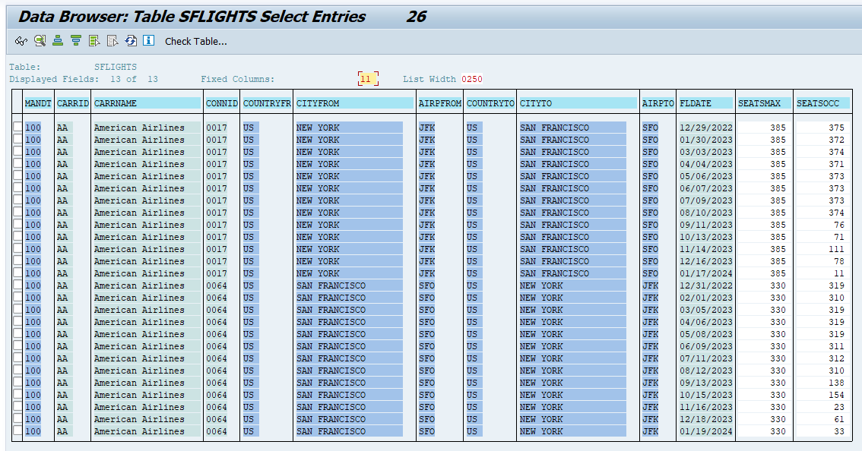862x451 pixels.
Task: Select the CONNID column header
Action: coord(221,103)
